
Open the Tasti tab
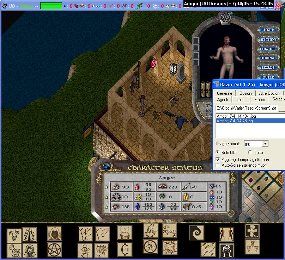240,99
